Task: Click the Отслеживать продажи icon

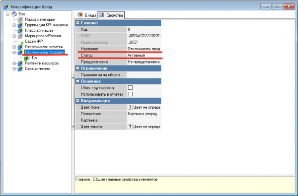Action: coord(20,52)
